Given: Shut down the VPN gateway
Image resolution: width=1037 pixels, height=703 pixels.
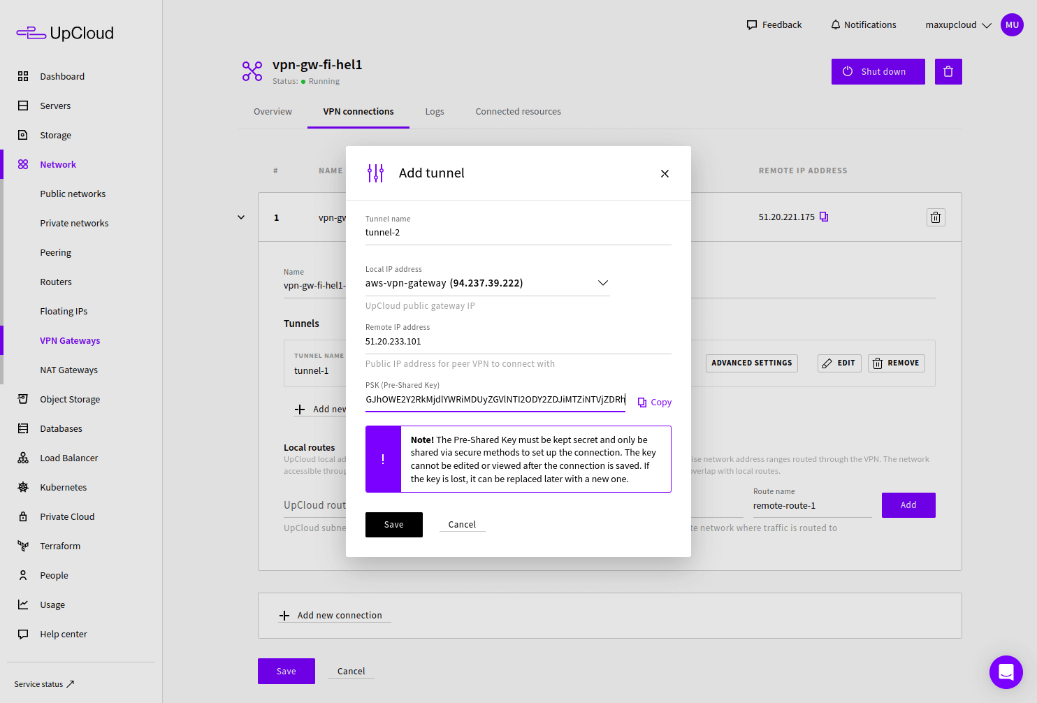Looking at the screenshot, I should 878,71.
